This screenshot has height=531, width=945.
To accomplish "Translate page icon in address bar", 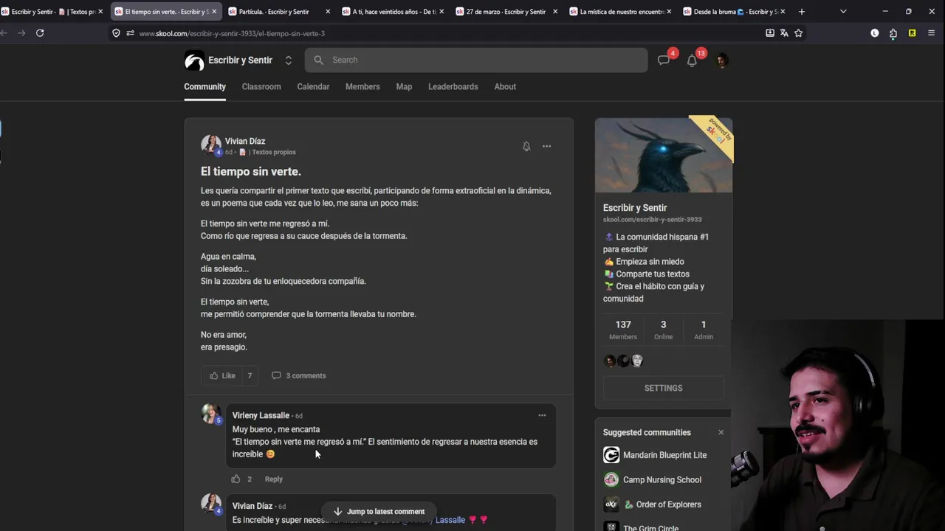I will [x=784, y=33].
